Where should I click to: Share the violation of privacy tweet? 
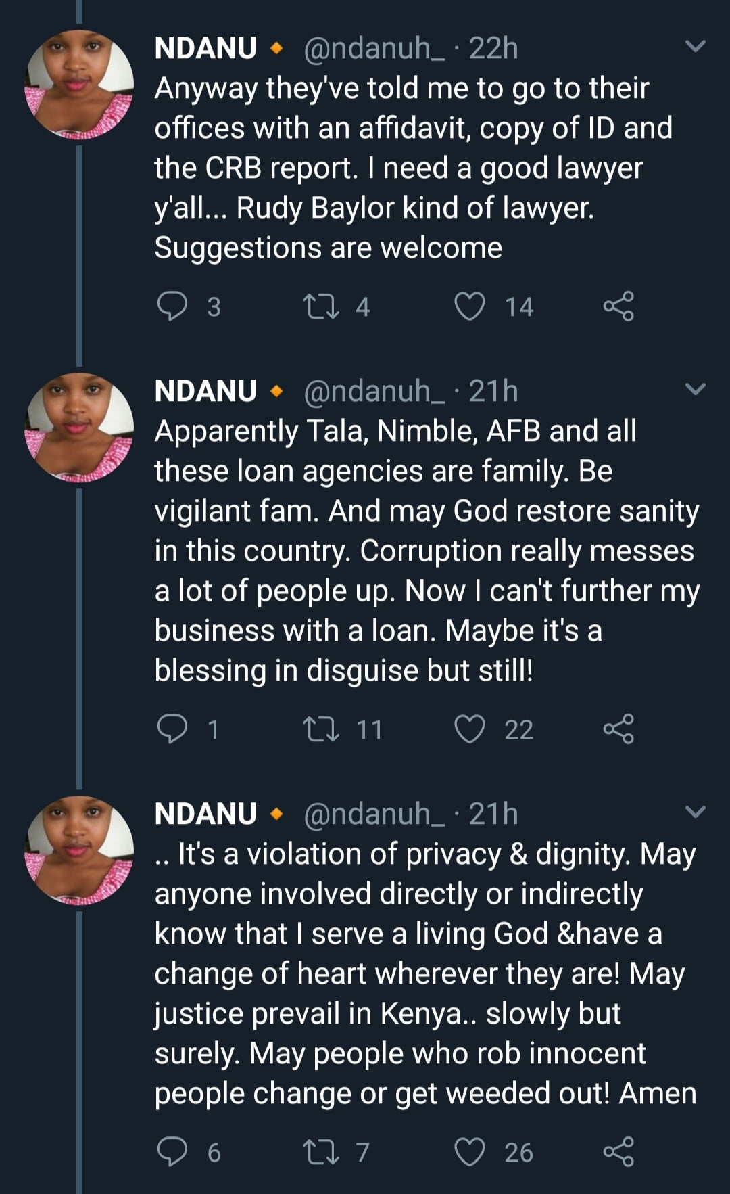(x=618, y=1152)
